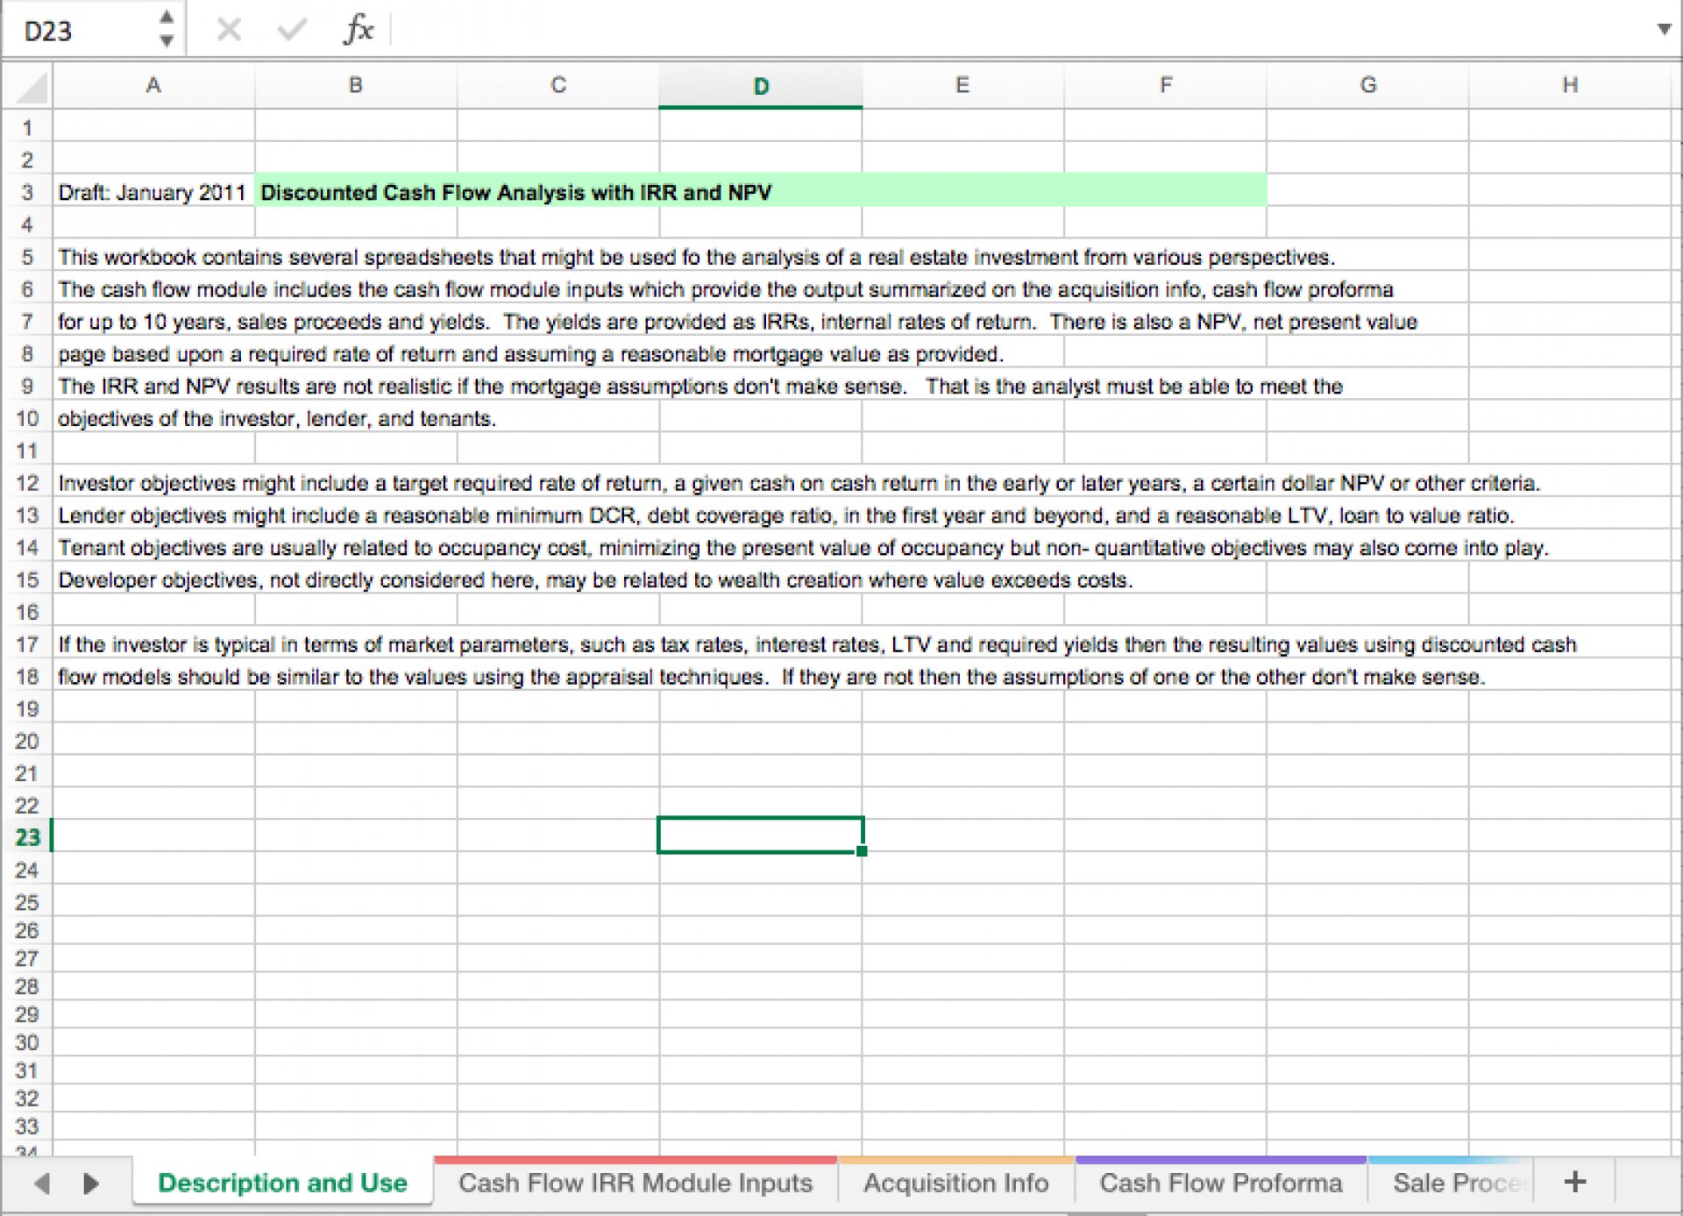The height and width of the screenshot is (1216, 1683).
Task: Click row 13 text 'Lender objectives might include'
Action: point(786,516)
